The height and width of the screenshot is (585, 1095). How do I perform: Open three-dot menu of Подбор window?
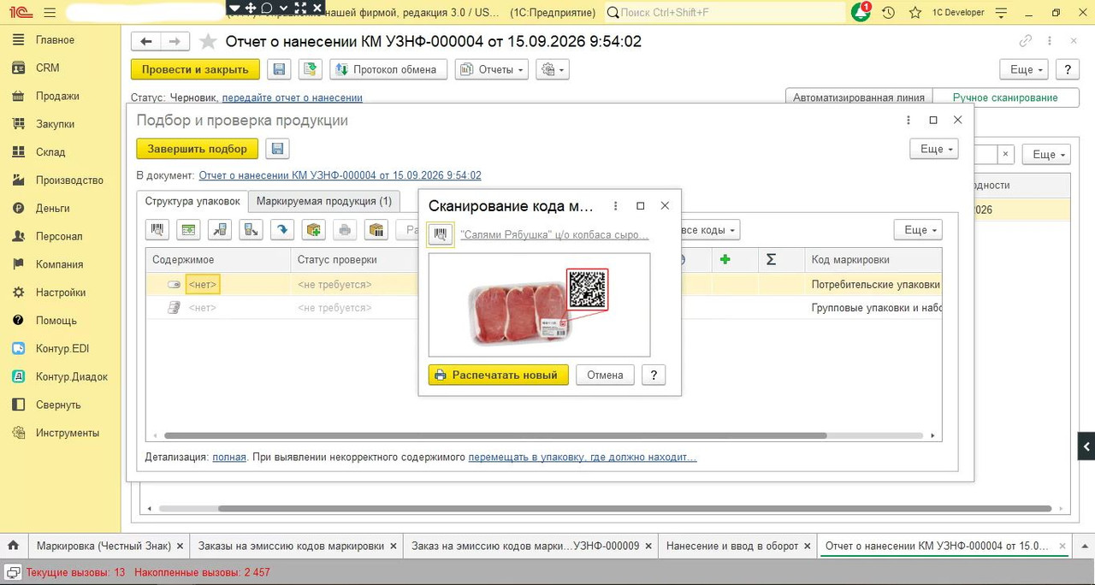tap(909, 121)
